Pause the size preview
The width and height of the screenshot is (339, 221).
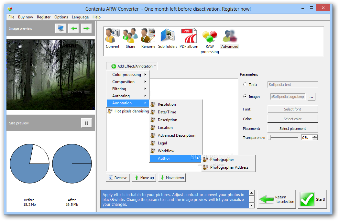coord(86,123)
